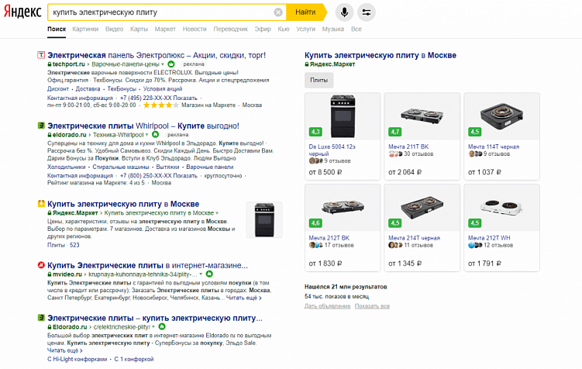Switch to the Картинки tab
This screenshot has height=369, width=582.
tap(85, 29)
